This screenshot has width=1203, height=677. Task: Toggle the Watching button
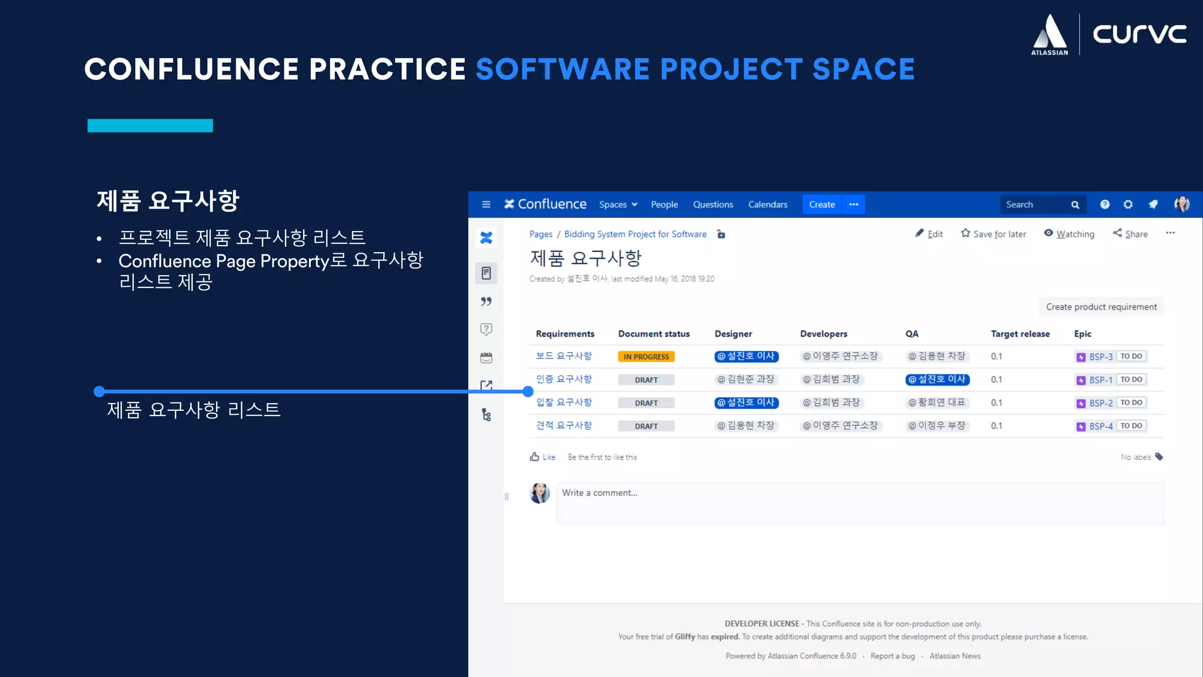tap(1069, 233)
